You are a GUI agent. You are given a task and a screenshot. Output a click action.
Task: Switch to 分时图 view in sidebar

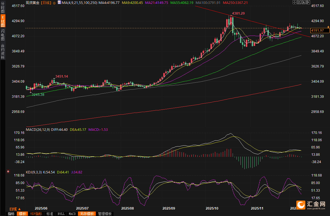(3, 8)
